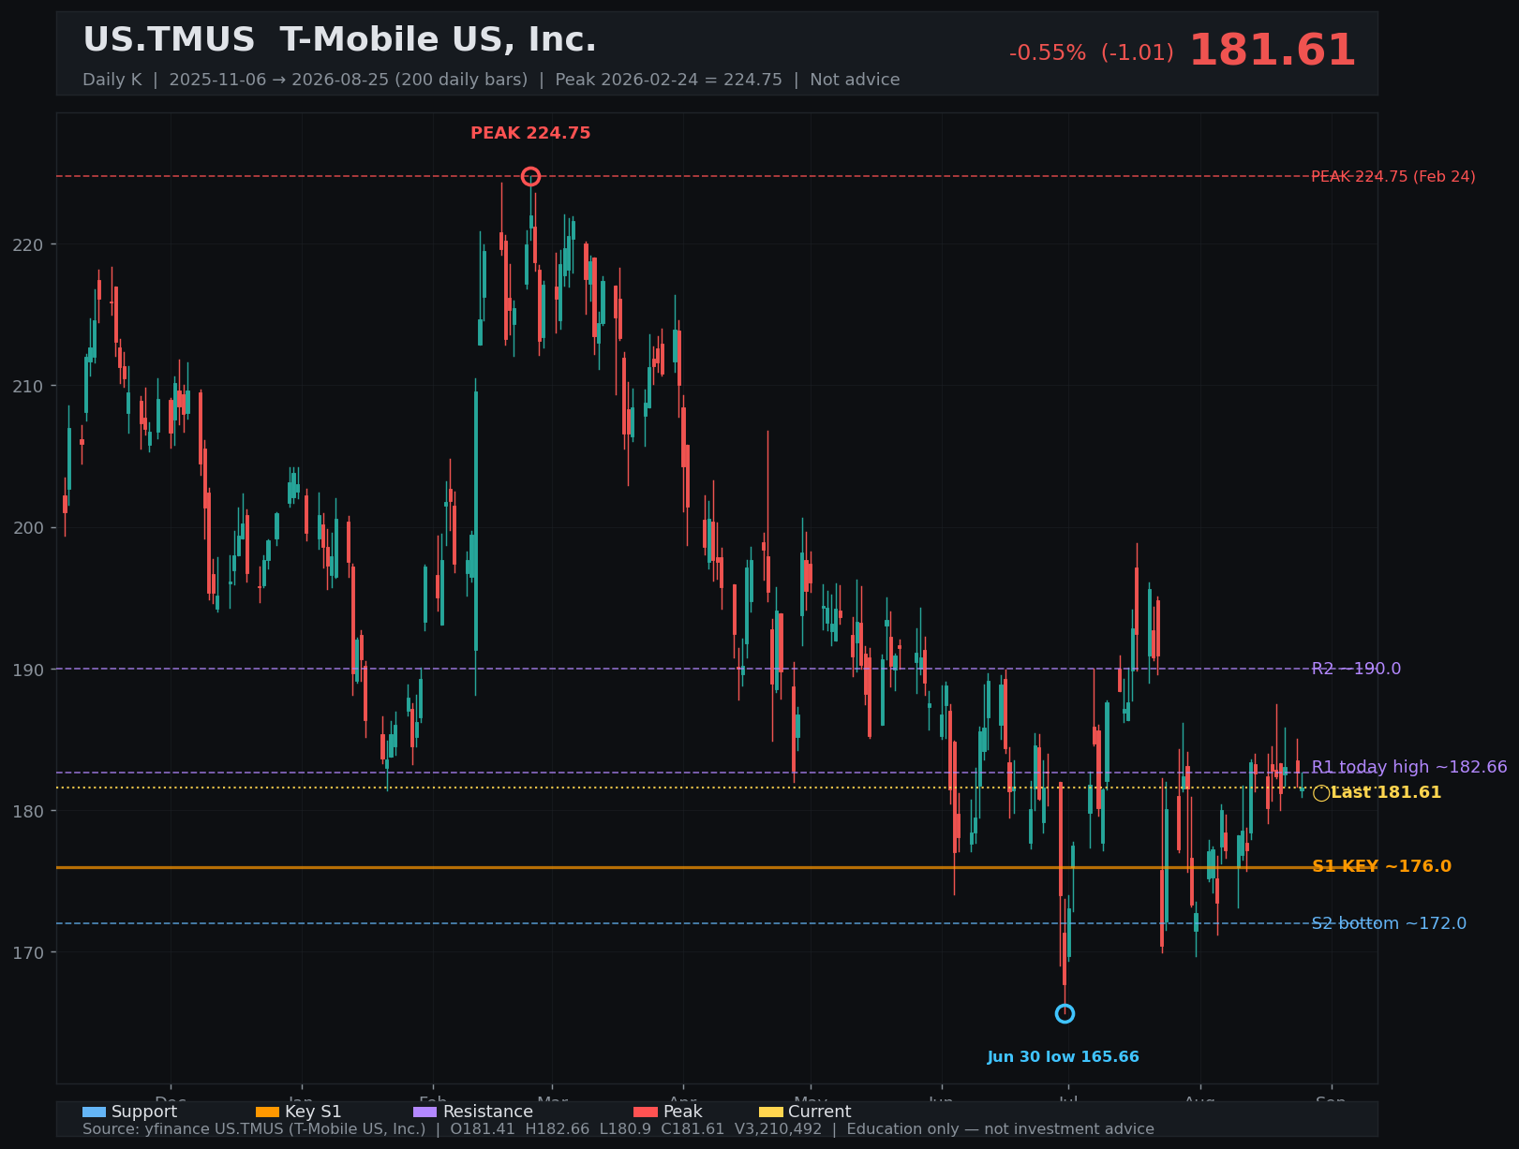Click the 'US.TMUS T-Mobile US, Inc.' title
1519x1149 pixels.
tap(339, 40)
